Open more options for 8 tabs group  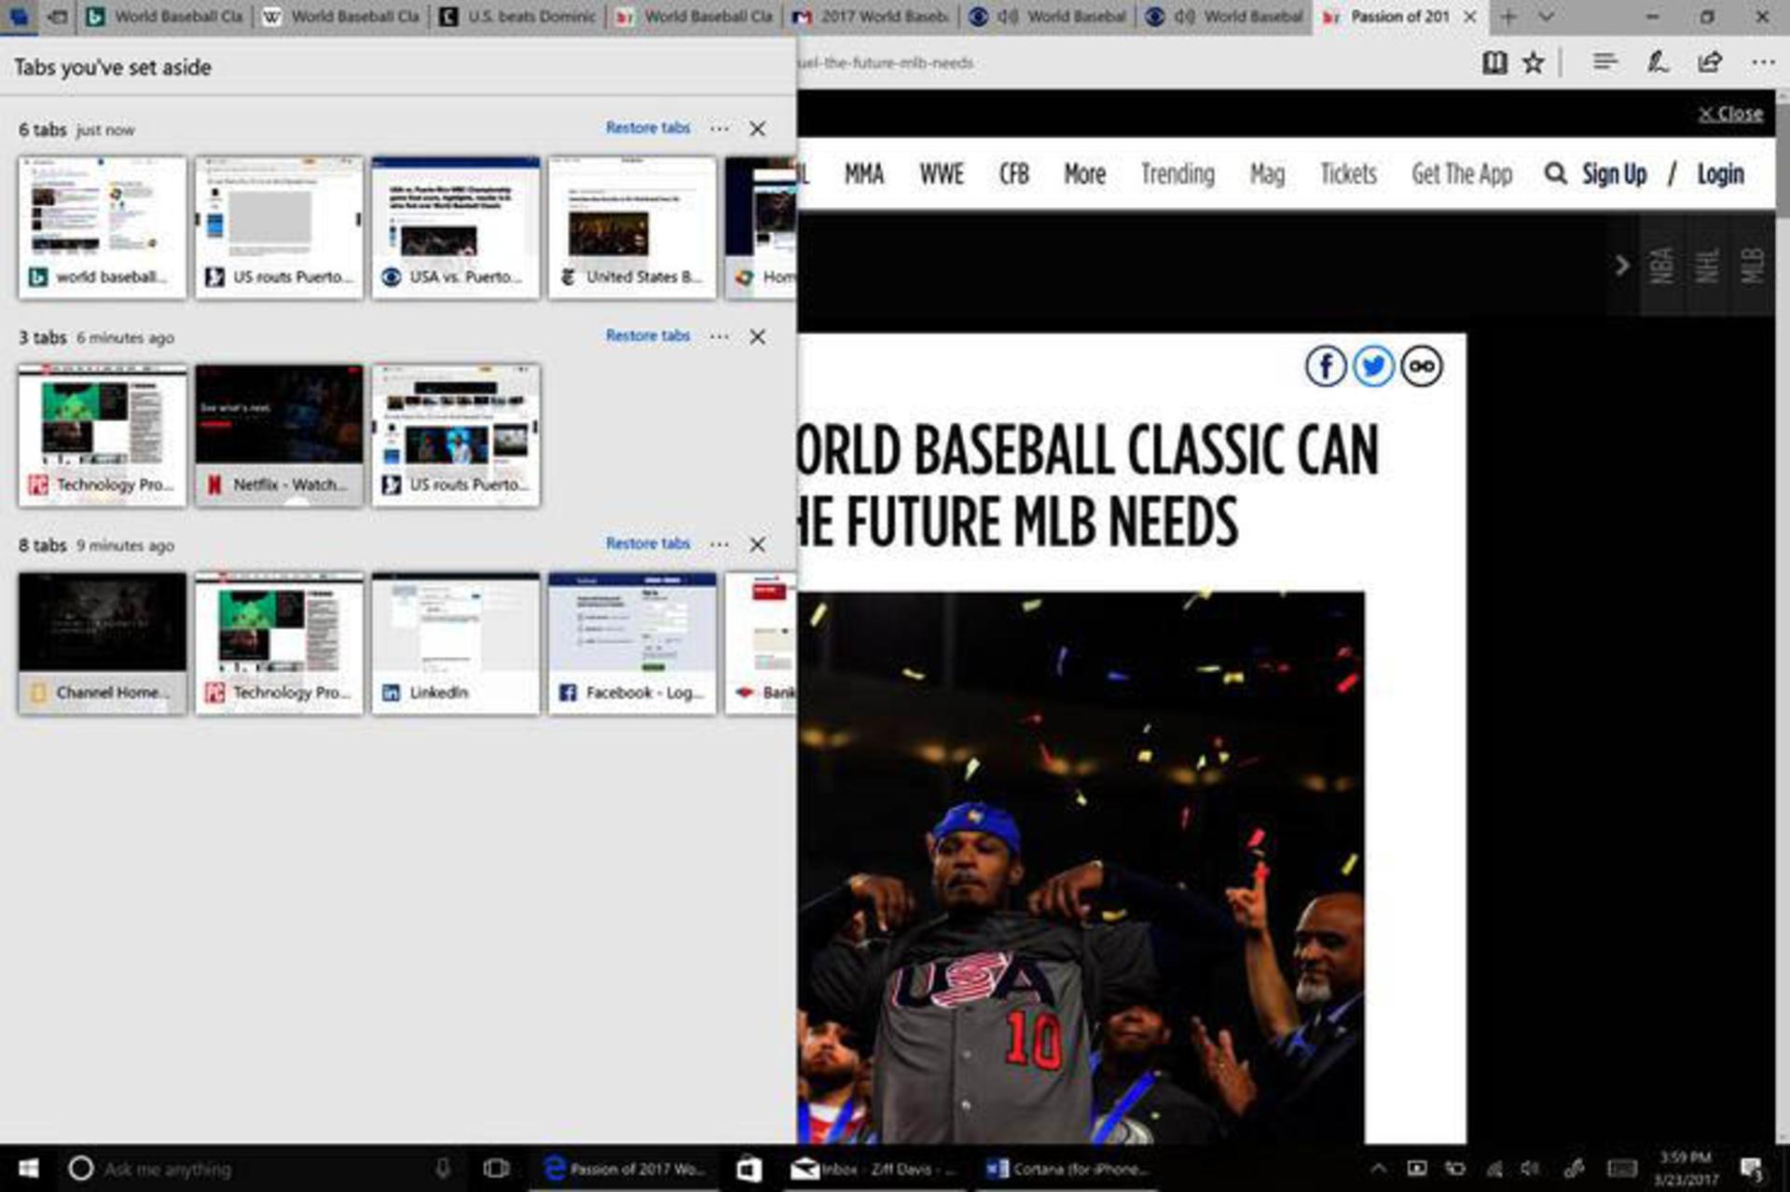[720, 543]
